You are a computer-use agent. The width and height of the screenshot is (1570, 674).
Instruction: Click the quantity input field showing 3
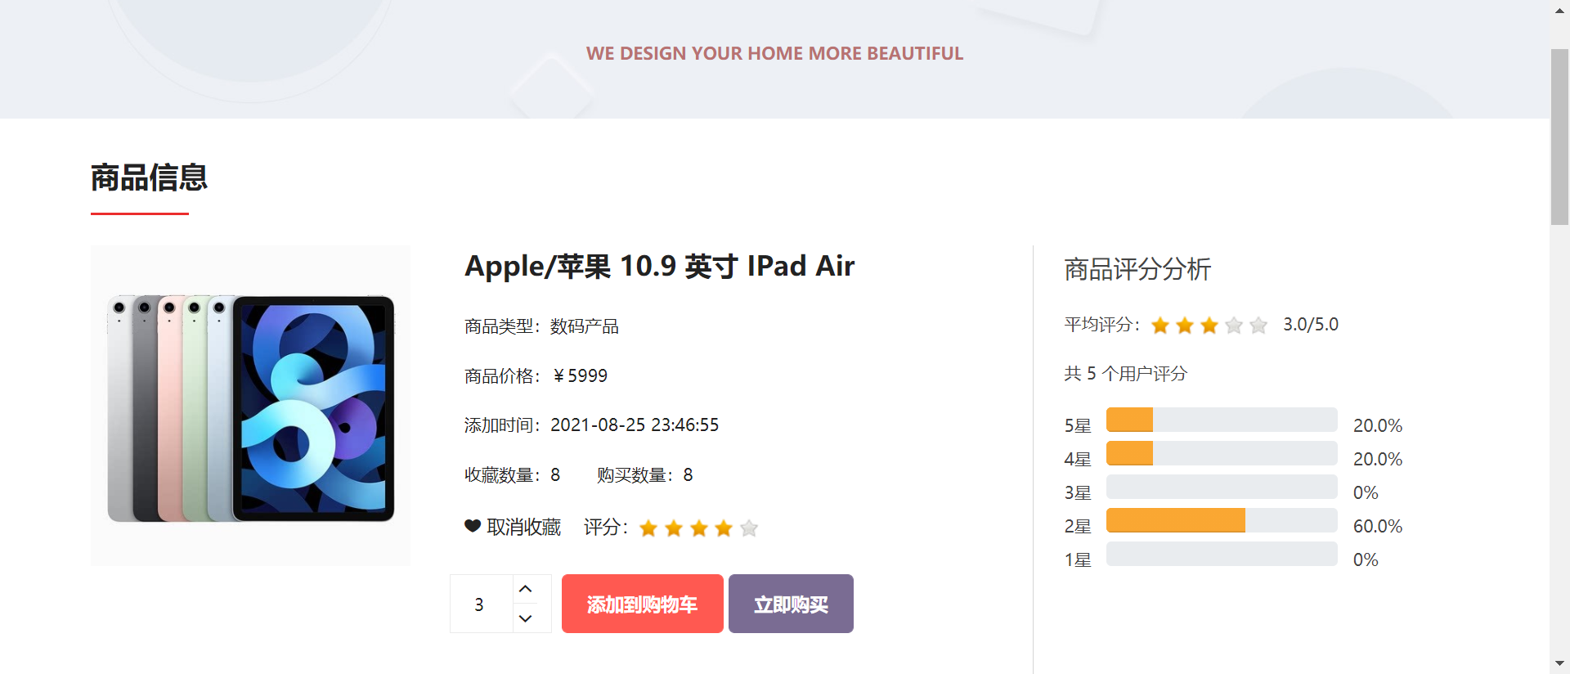[482, 604]
